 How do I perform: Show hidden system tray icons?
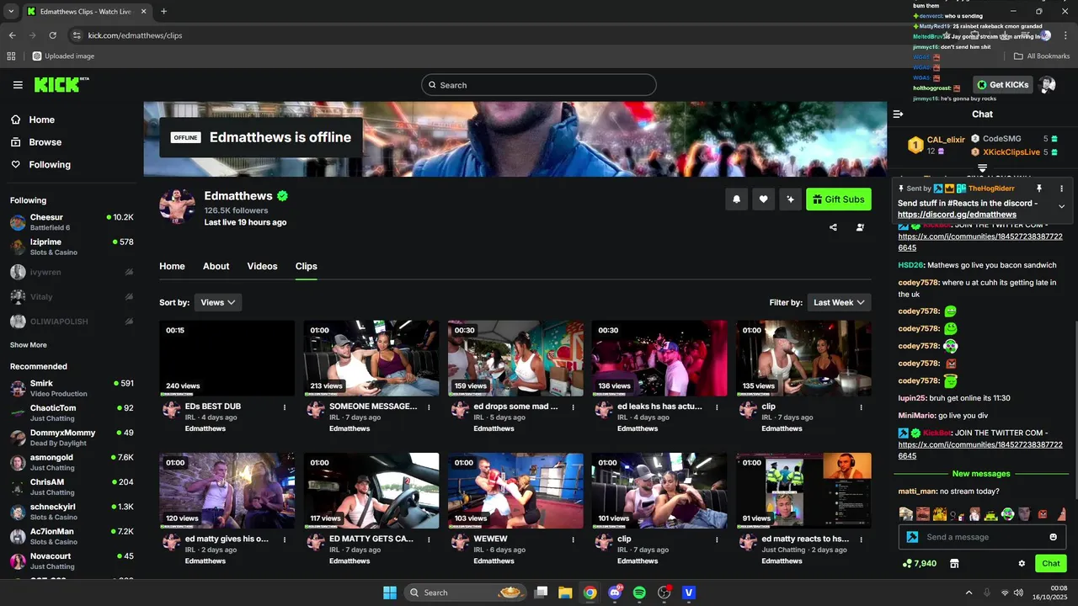(x=969, y=593)
